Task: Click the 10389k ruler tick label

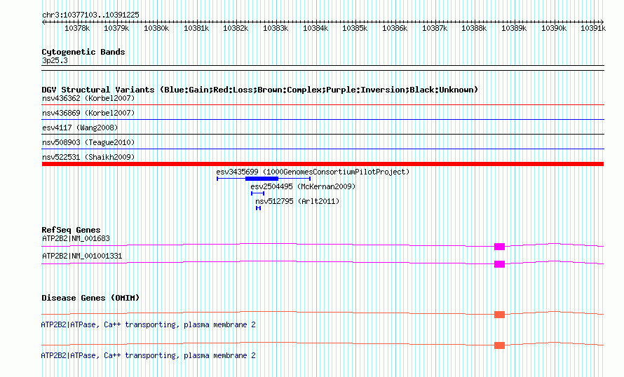Action: pos(514,28)
